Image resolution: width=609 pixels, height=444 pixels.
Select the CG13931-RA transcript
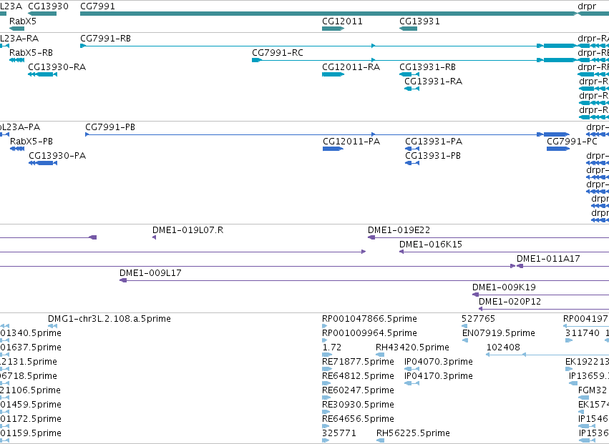point(411,89)
